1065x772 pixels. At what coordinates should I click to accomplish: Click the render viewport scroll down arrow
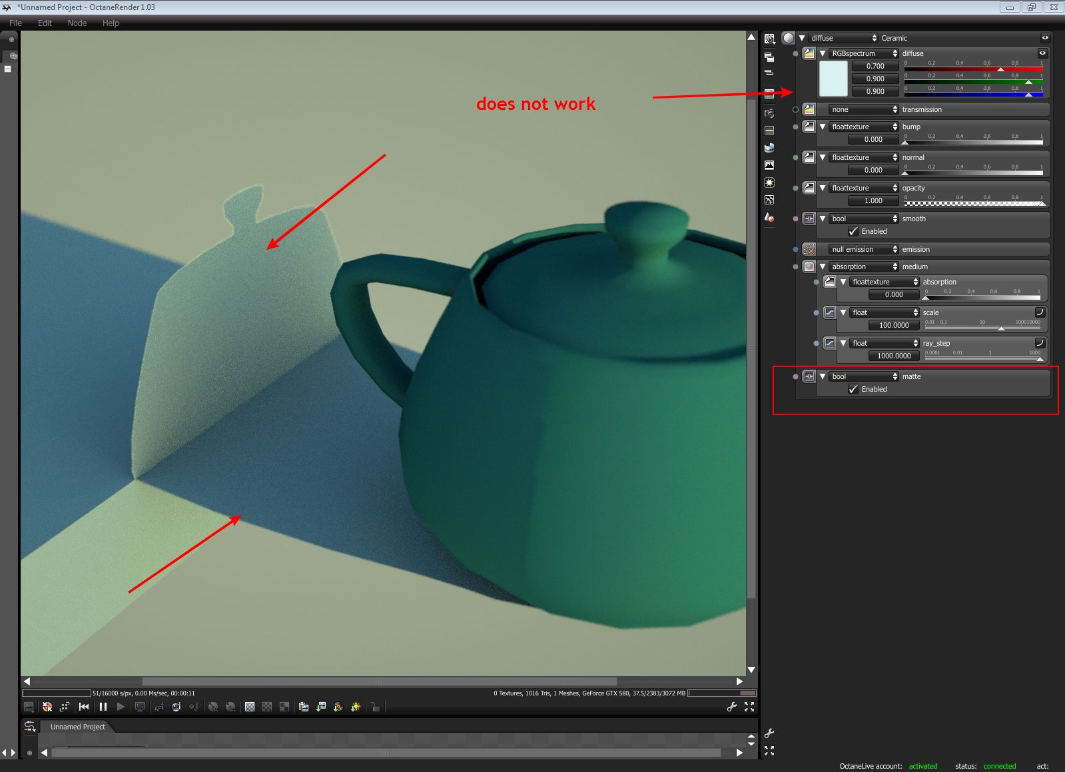(x=751, y=670)
